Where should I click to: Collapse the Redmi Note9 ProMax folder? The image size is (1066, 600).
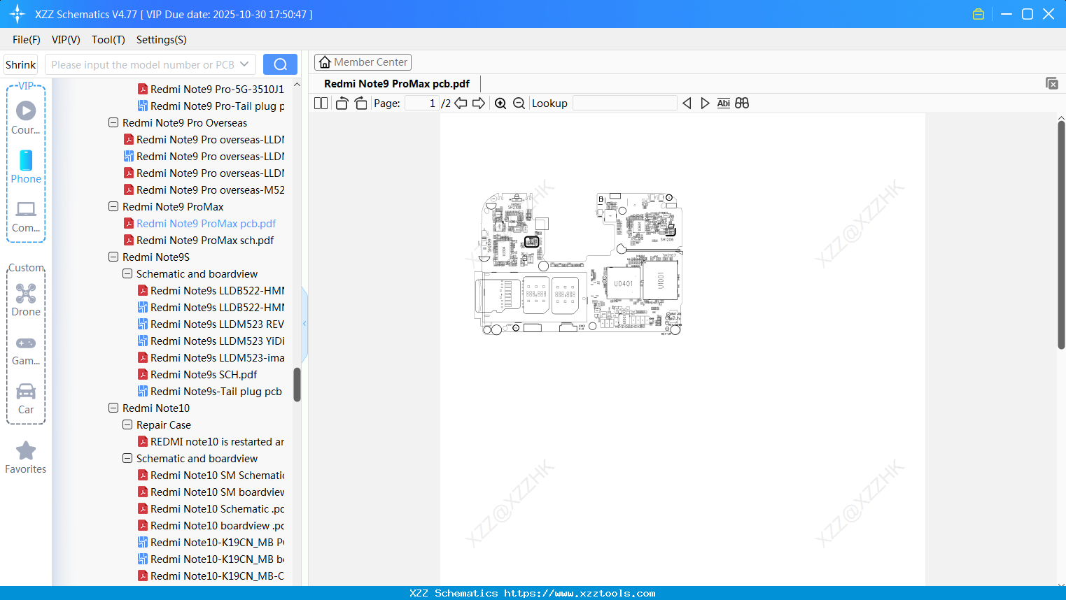pyautogui.click(x=113, y=206)
